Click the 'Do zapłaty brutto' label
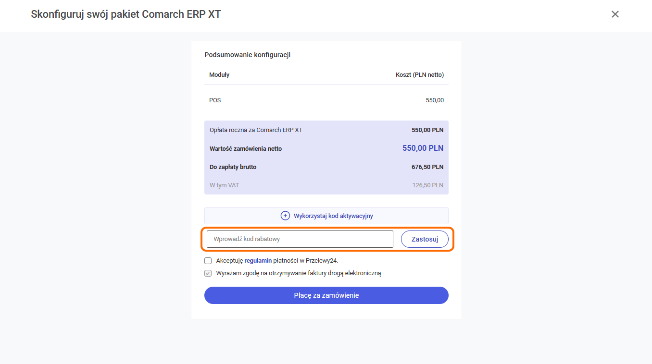652x364 pixels. click(x=233, y=167)
